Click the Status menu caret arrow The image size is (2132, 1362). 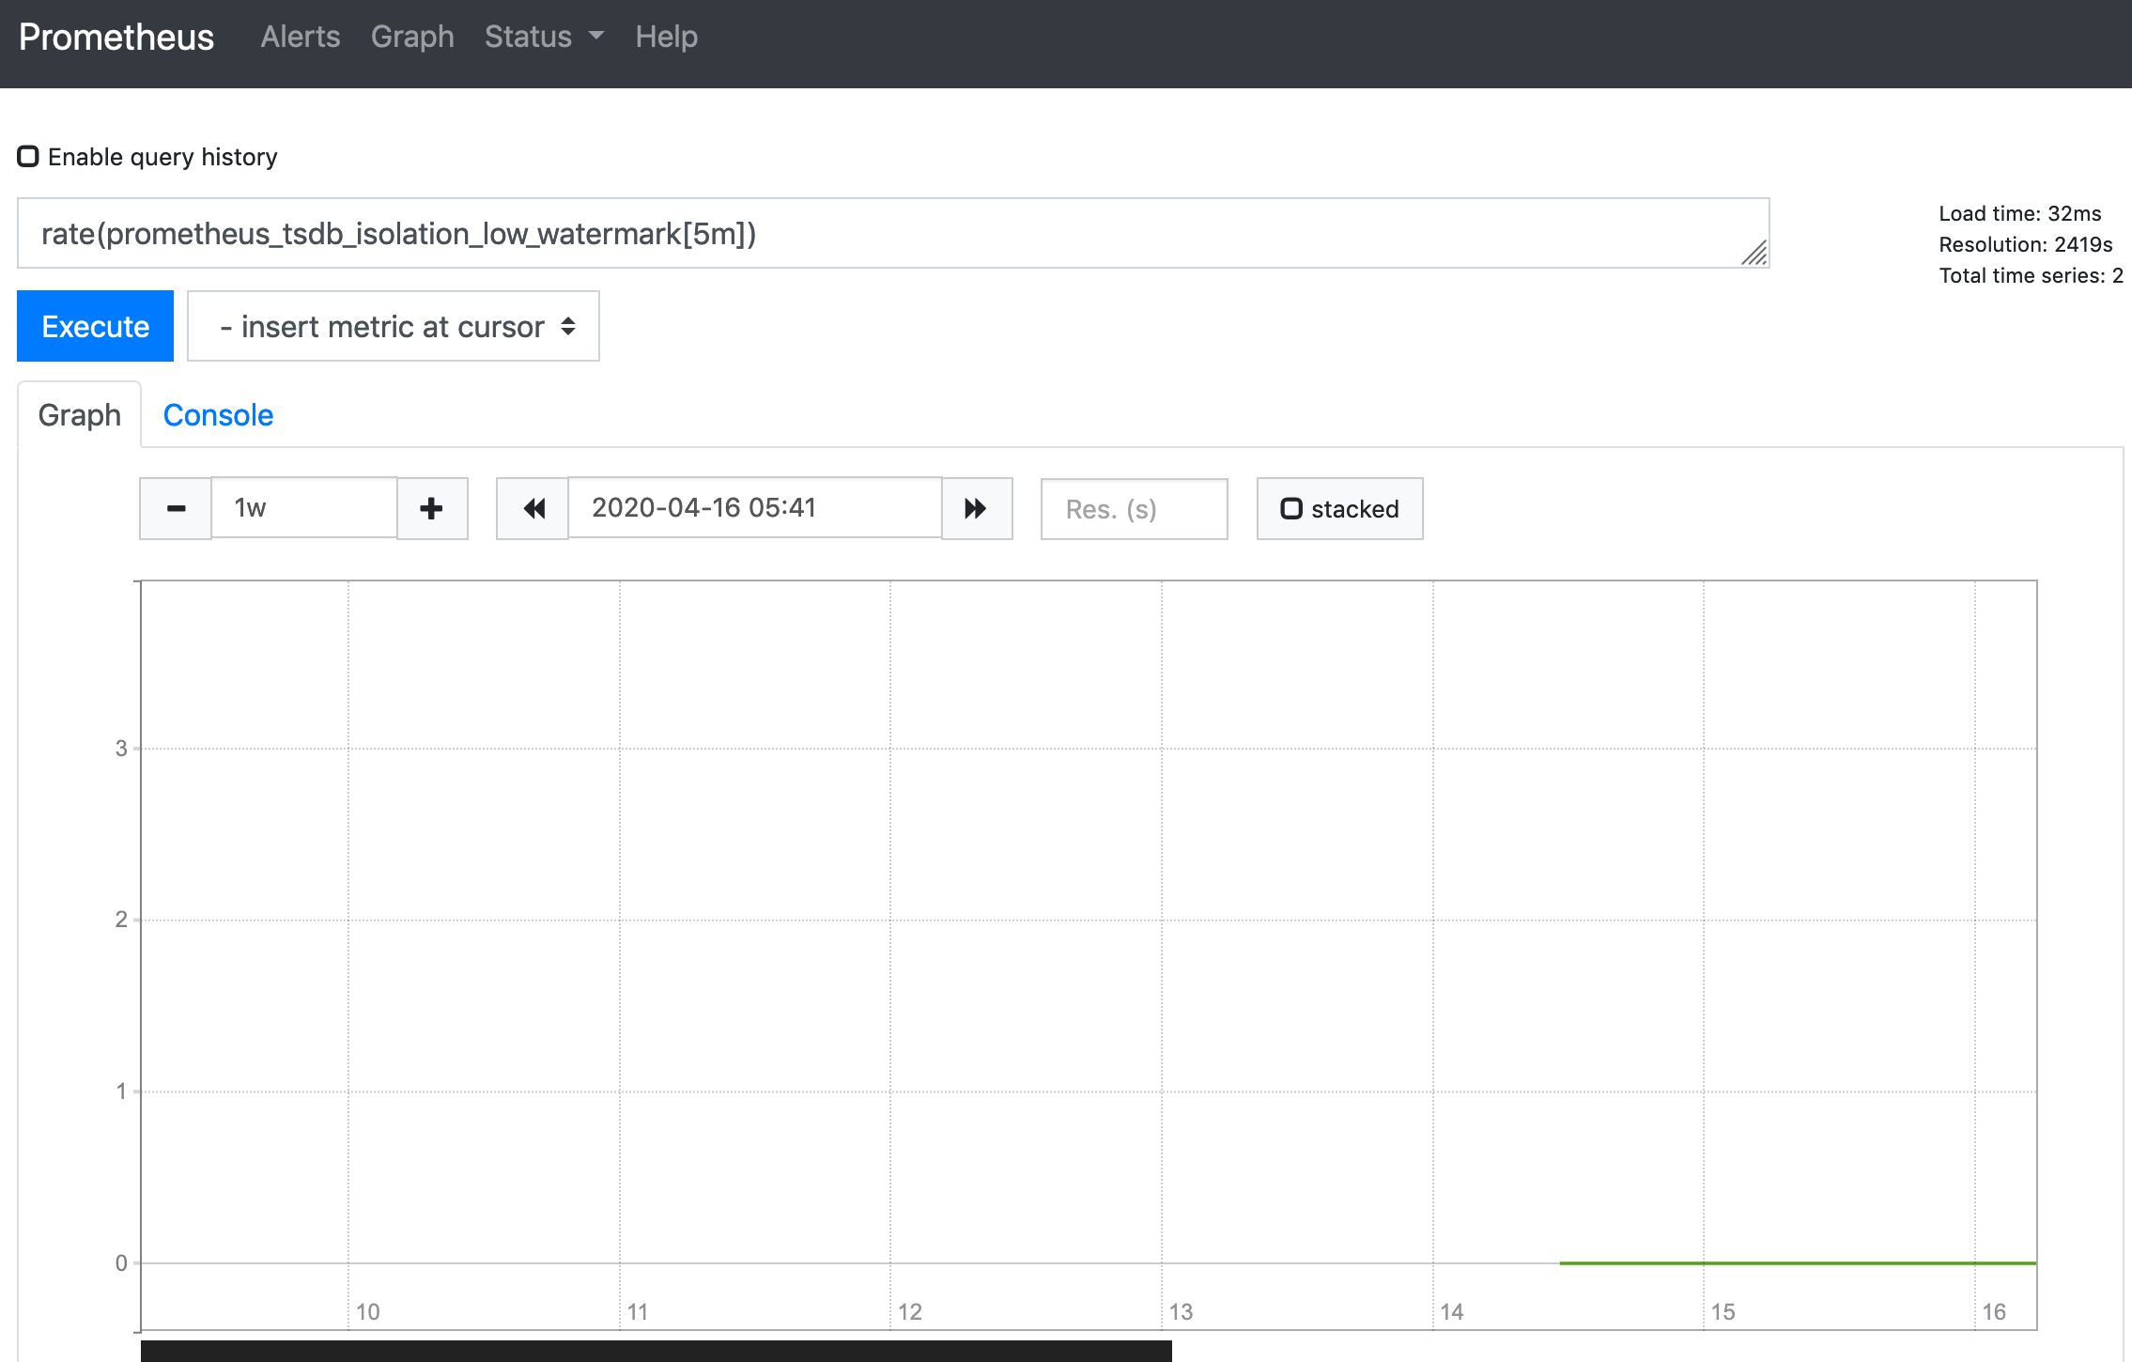pos(596,36)
